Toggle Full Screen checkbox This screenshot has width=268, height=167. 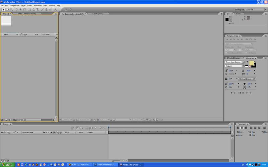click(246, 53)
